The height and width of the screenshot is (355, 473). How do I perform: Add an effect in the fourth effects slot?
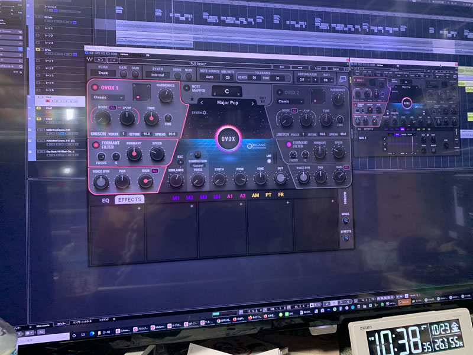coord(287,202)
